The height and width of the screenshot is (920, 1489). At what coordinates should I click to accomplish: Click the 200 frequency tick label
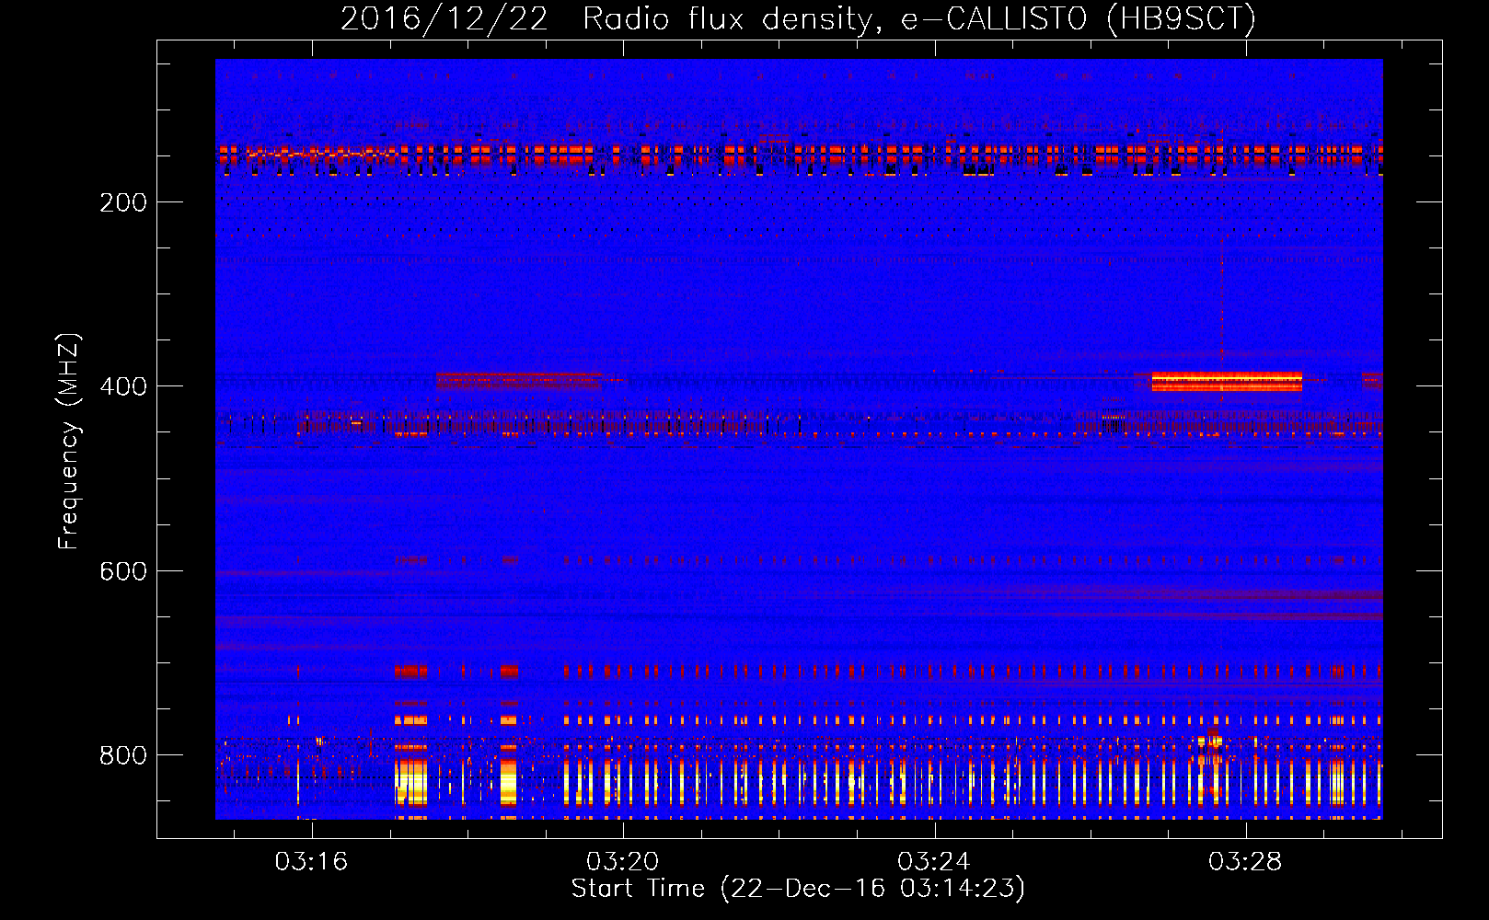pyautogui.click(x=123, y=202)
